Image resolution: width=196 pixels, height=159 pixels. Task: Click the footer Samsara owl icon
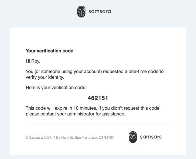tap(133, 137)
